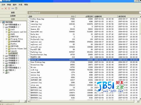Open the 文件 menu in menu bar
The height and width of the screenshot is (105, 141).
click(3, 5)
